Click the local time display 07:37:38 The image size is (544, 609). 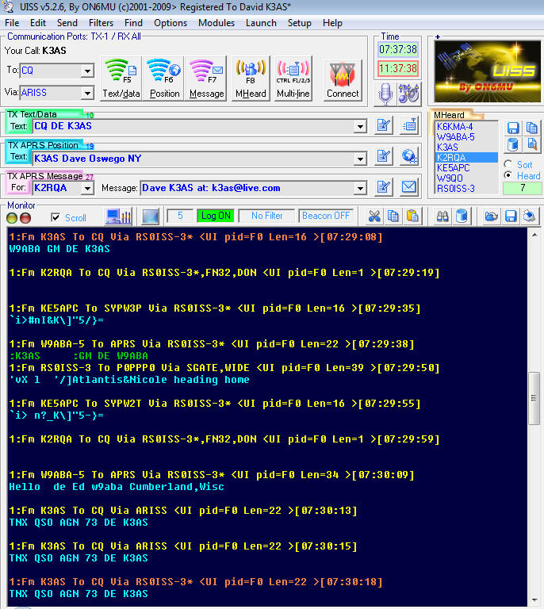click(x=397, y=49)
